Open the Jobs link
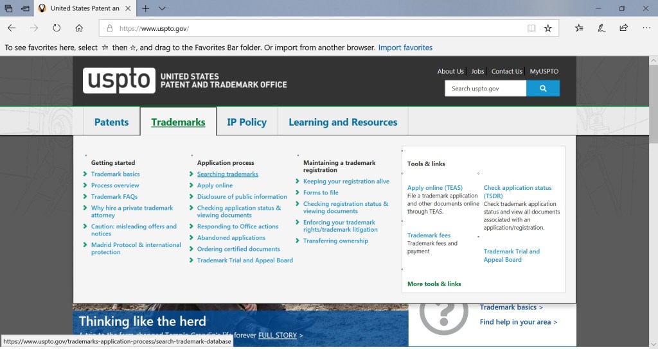Viewport: 658px width, 349px height. pyautogui.click(x=477, y=71)
